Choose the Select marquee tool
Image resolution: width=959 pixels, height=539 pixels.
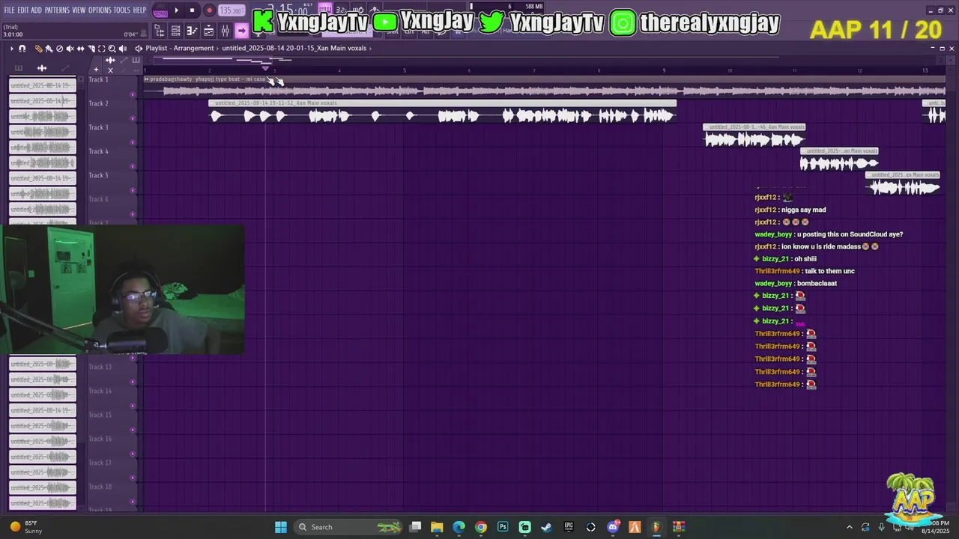tap(101, 48)
